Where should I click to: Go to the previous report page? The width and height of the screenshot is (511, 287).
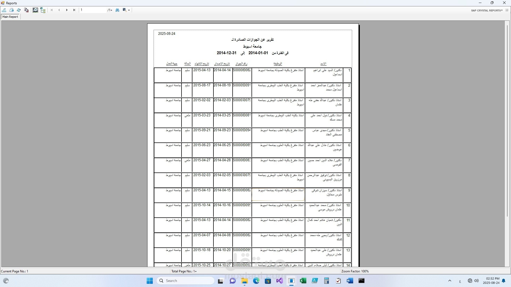(x=59, y=10)
